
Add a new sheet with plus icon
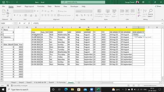pos(79,83)
